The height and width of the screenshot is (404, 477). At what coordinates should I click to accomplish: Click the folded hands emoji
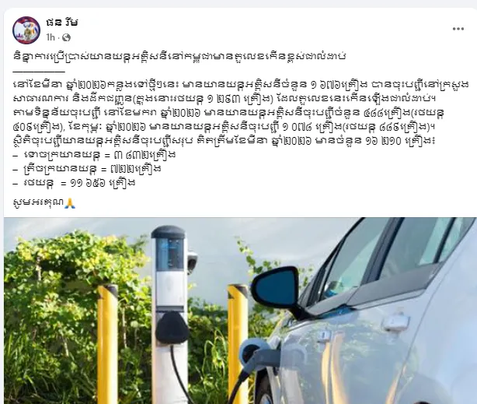point(70,202)
